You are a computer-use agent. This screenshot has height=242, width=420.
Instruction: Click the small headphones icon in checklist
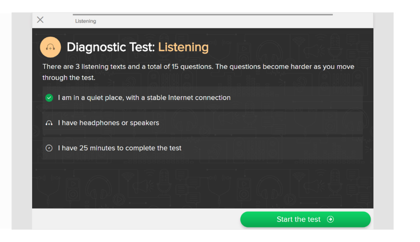click(49, 123)
